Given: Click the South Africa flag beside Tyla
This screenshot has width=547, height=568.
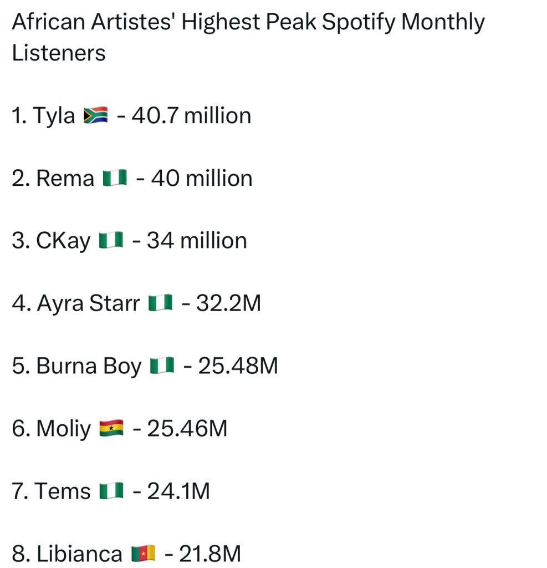Looking at the screenshot, I should click(x=95, y=116).
